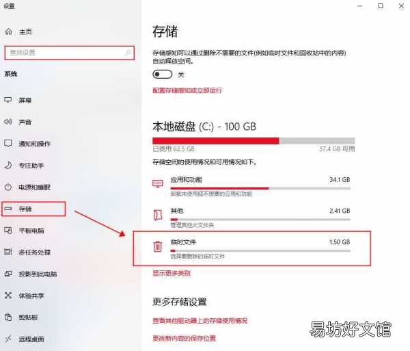Click the clipboard icon for 剪贴板

tap(8, 317)
